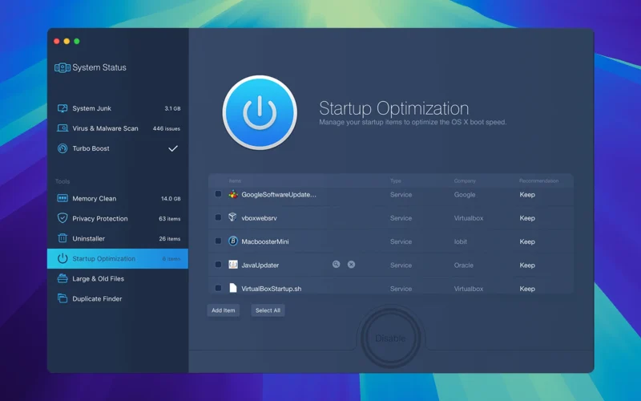Check the vboxwebsrv checkbox

(218, 217)
